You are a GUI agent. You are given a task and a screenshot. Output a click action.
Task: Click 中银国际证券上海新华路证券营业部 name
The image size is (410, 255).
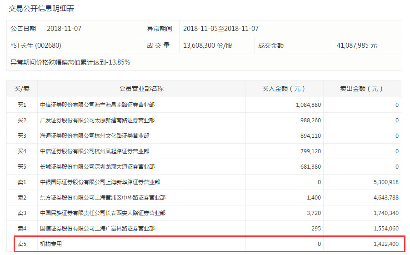coord(100,182)
